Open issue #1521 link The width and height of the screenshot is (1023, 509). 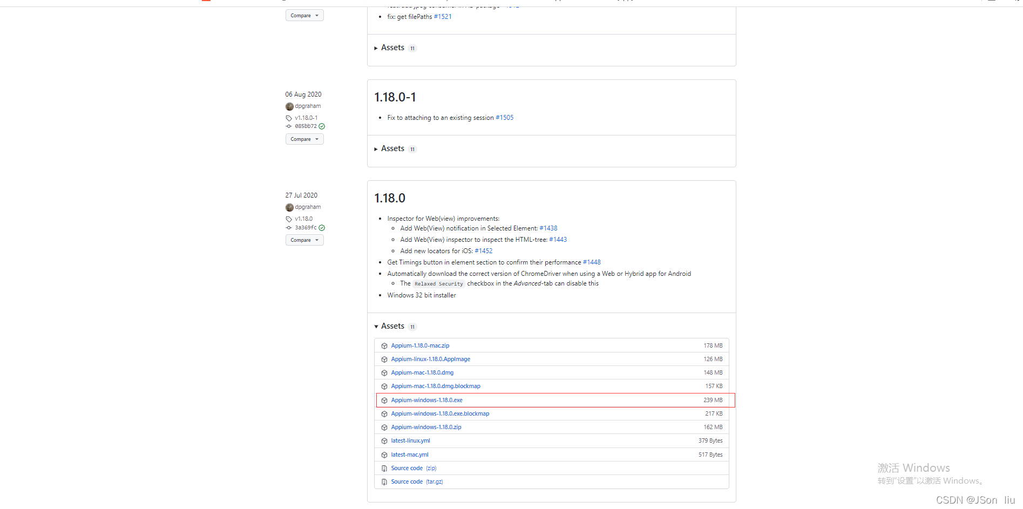tap(443, 17)
